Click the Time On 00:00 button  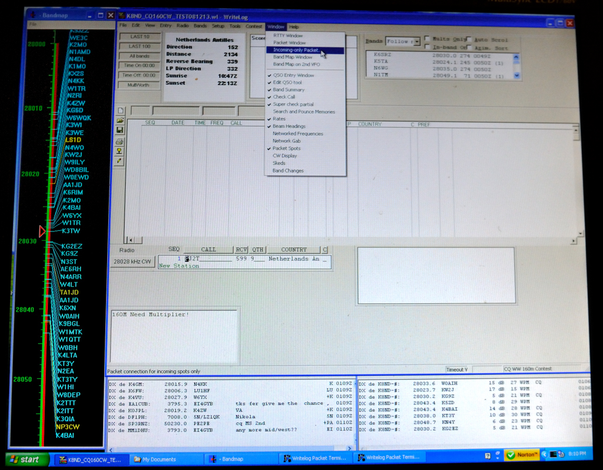[139, 66]
